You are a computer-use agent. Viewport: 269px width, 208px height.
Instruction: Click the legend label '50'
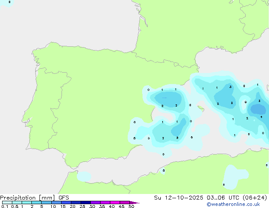(x=131, y=206)
